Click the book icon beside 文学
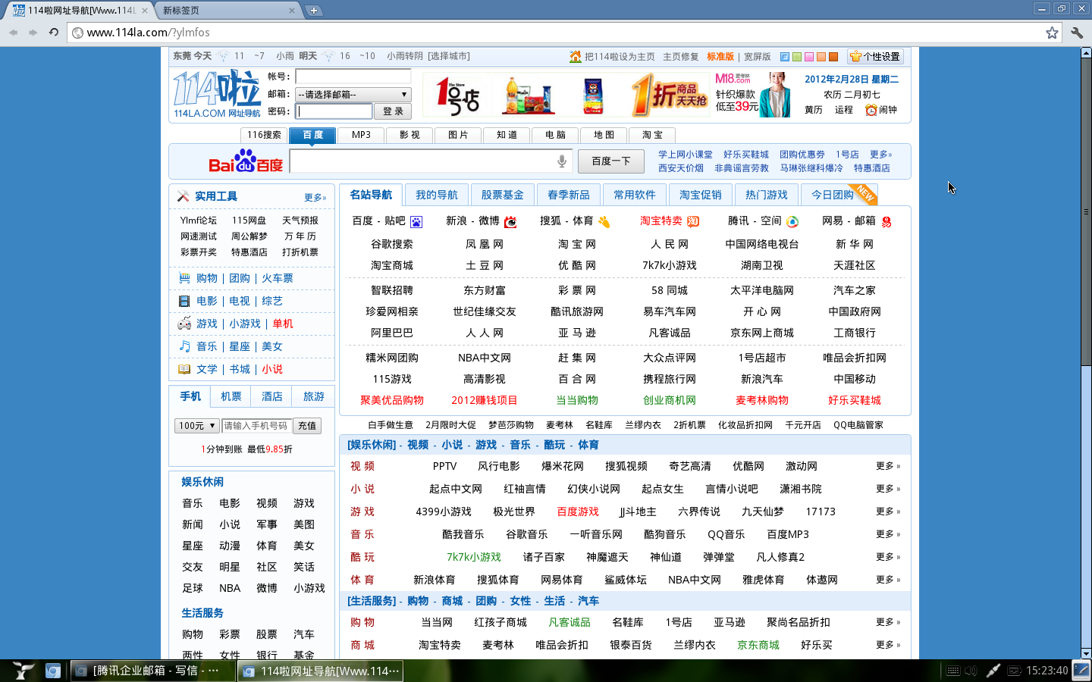The width and height of the screenshot is (1092, 682). click(x=184, y=369)
